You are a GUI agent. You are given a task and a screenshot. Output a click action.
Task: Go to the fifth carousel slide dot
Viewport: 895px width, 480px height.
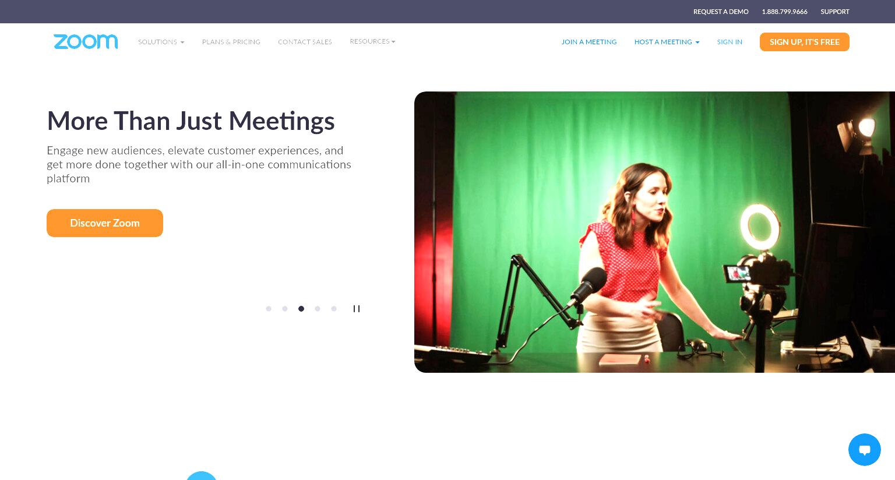point(334,309)
